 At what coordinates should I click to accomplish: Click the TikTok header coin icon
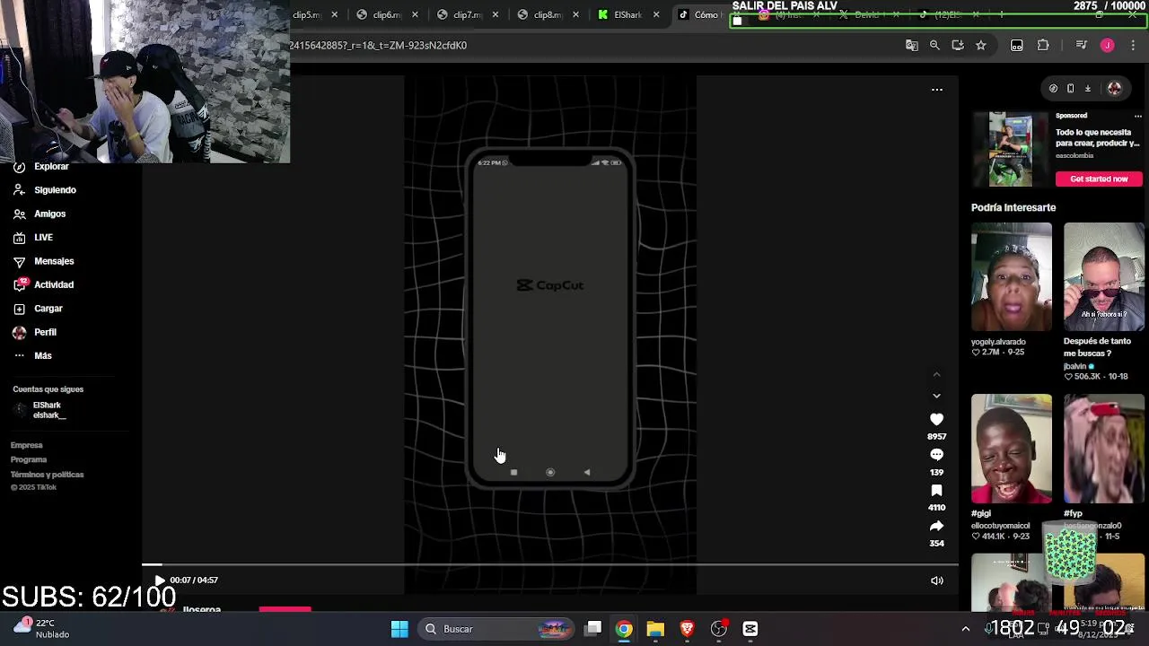1053,89
